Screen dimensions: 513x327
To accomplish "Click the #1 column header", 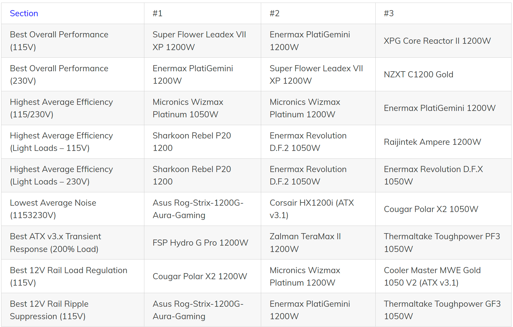I will 157,13.
